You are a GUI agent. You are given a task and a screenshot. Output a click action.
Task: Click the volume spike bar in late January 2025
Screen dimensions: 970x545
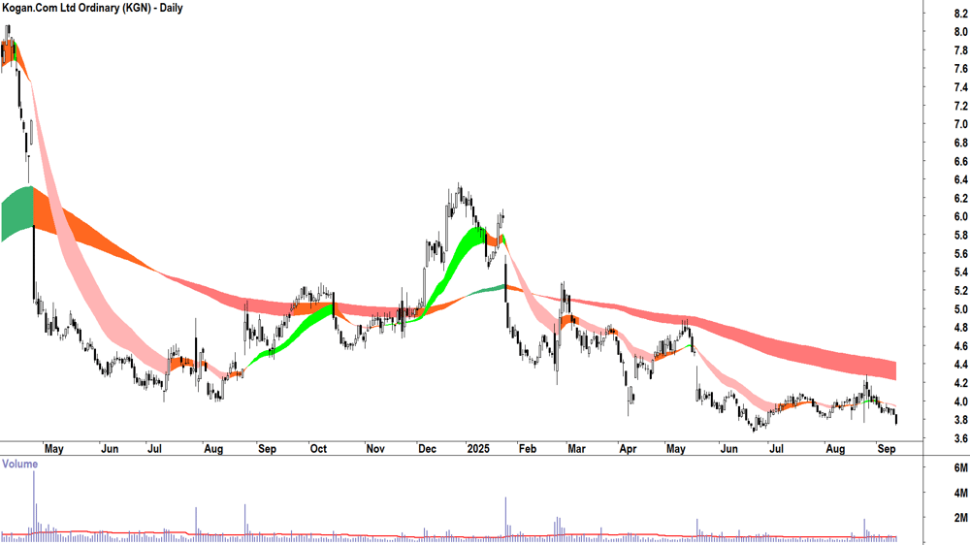505,519
